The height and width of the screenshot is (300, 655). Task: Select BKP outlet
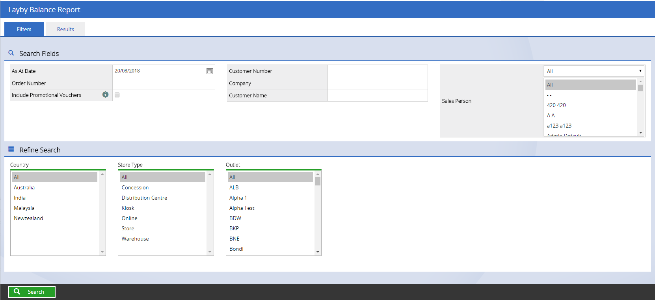tap(270, 228)
